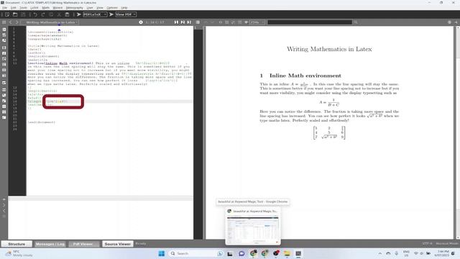Click the weather widget on taskbar

(19, 253)
